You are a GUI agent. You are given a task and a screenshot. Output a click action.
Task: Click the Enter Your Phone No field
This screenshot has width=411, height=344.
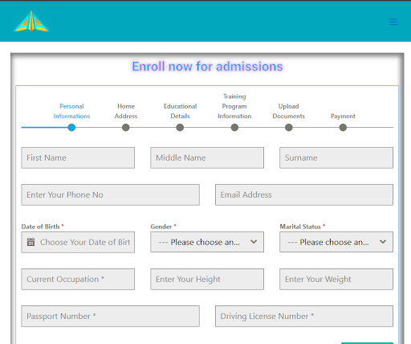[110, 195]
